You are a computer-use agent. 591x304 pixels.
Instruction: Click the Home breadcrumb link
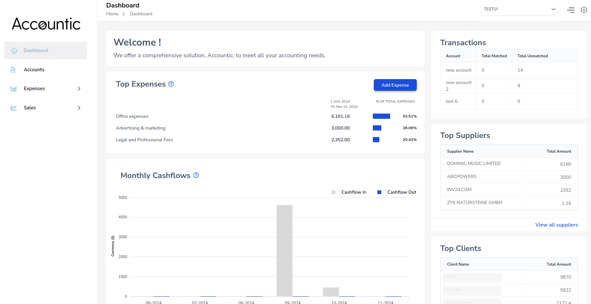pyautogui.click(x=112, y=14)
